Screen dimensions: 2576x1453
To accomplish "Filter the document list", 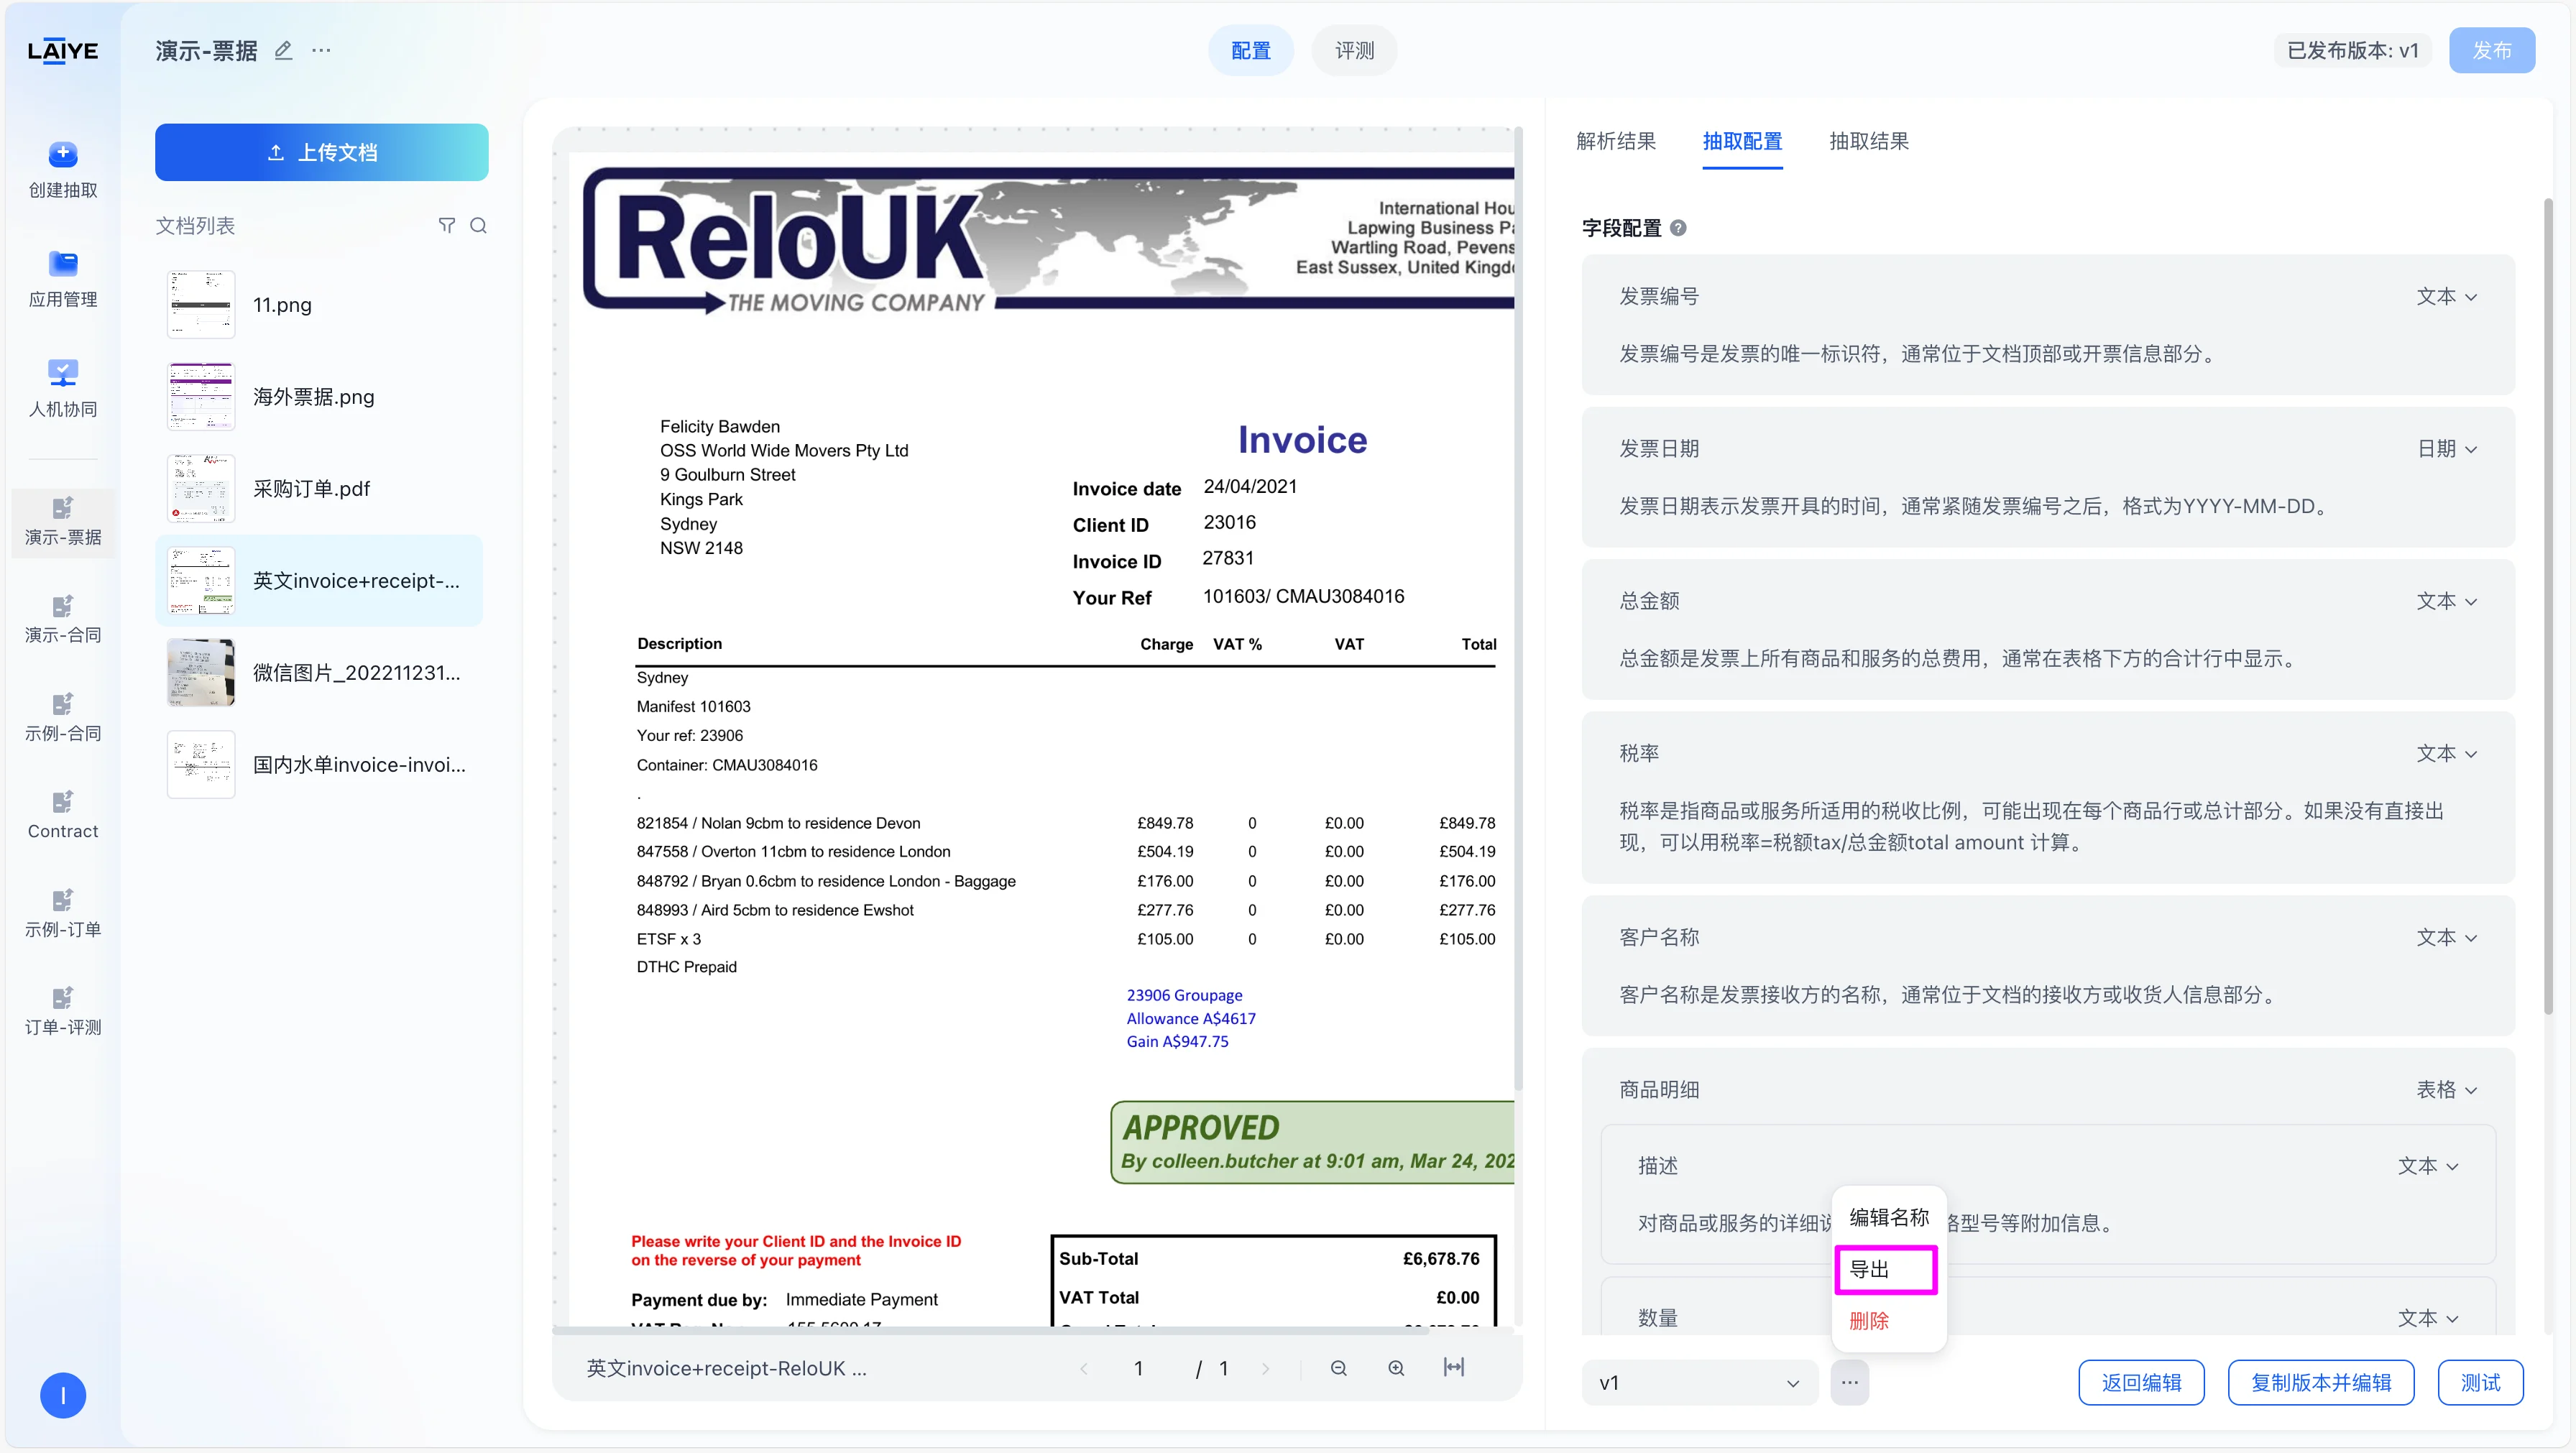I will [x=446, y=225].
